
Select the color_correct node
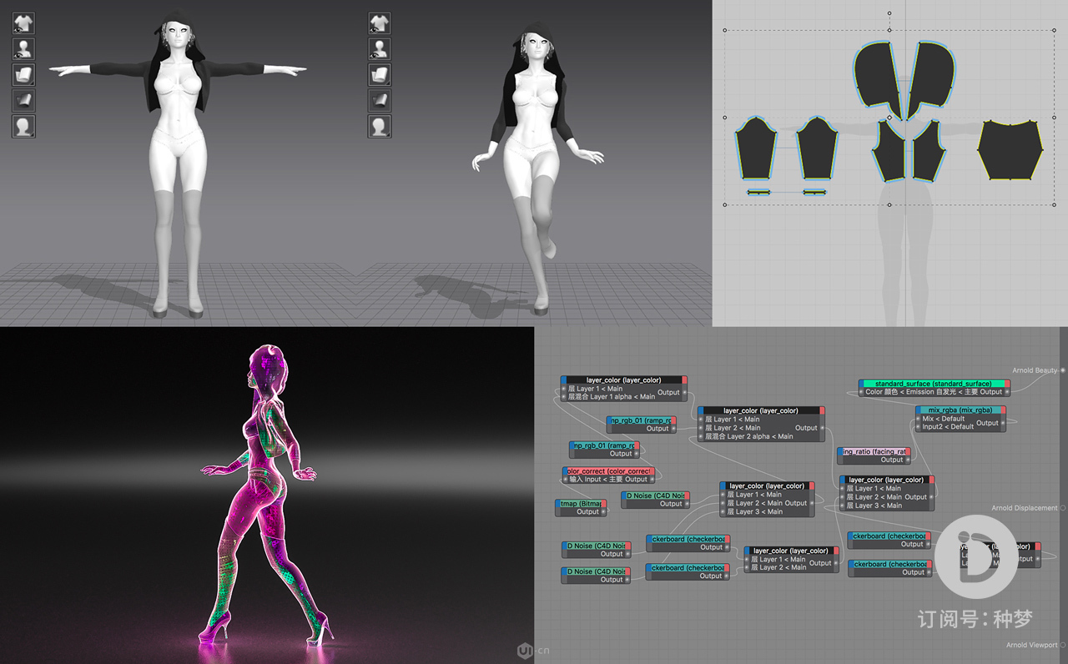coord(607,470)
